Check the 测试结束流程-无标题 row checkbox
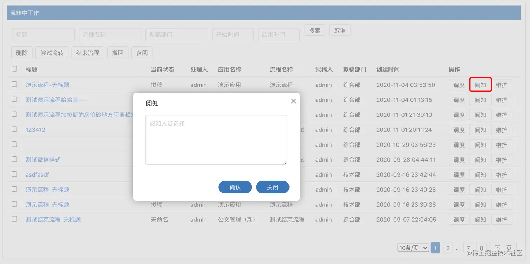Viewport: 530px width, 264px height. (x=14, y=219)
